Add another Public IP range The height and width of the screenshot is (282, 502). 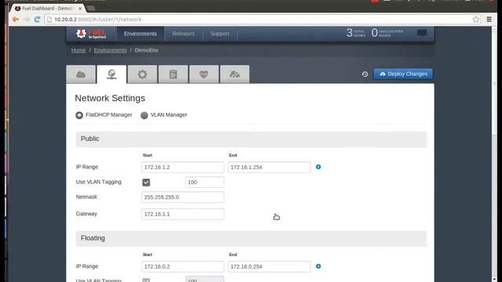(318, 167)
